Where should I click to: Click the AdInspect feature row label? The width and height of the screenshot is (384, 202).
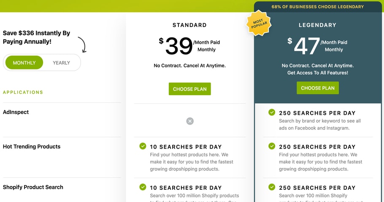tap(16, 112)
